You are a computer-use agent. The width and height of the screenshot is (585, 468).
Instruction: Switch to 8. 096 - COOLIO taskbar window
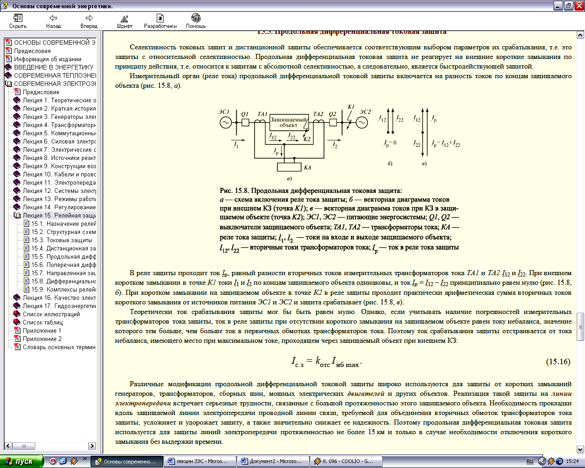point(346,461)
